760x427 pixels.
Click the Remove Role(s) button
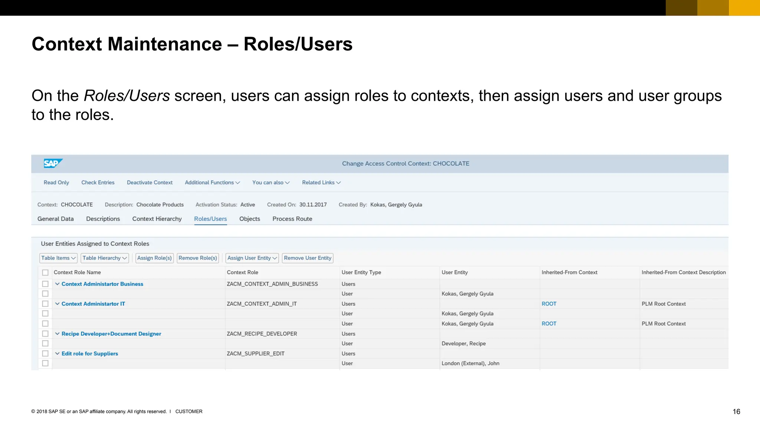tap(198, 258)
